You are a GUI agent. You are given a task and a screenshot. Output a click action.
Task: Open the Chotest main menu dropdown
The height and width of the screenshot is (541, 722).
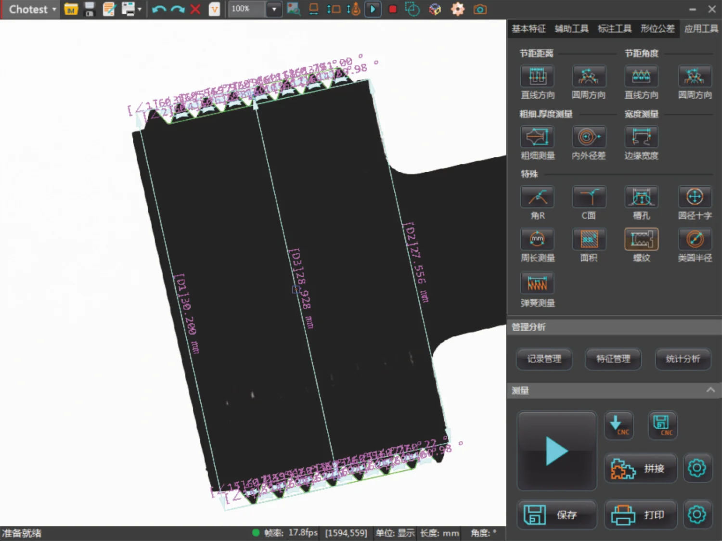pos(32,9)
